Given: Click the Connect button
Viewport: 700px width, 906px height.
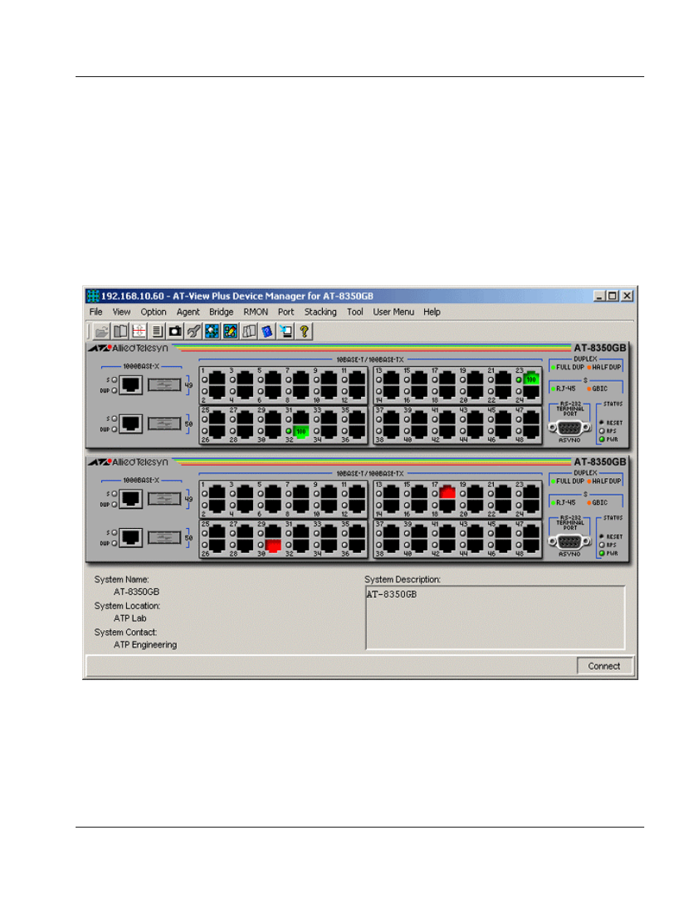Looking at the screenshot, I should (x=604, y=666).
